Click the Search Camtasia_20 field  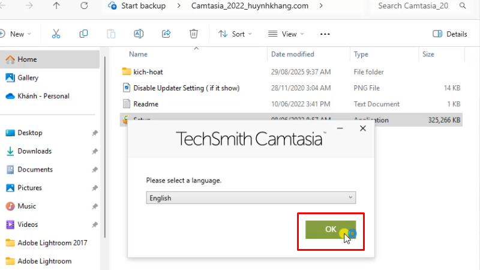[413, 6]
